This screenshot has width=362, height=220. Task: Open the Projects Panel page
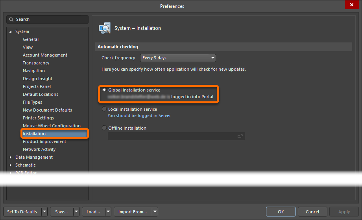click(37, 86)
